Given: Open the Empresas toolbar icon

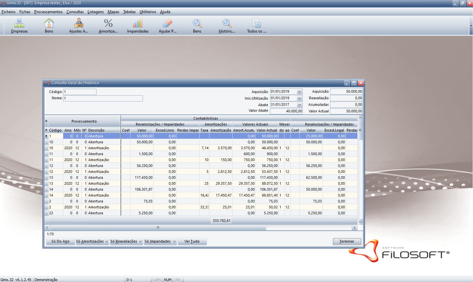Looking at the screenshot, I should click(x=19, y=24).
